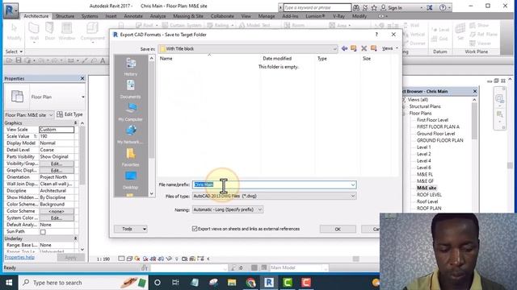Collapse the Underlay properties section
This screenshot has height=290, width=517.
(x=75, y=238)
